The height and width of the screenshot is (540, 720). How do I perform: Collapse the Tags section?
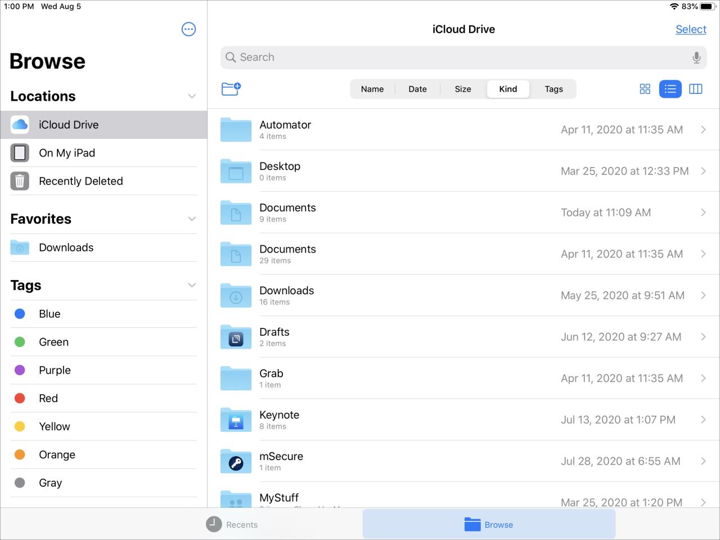point(192,285)
